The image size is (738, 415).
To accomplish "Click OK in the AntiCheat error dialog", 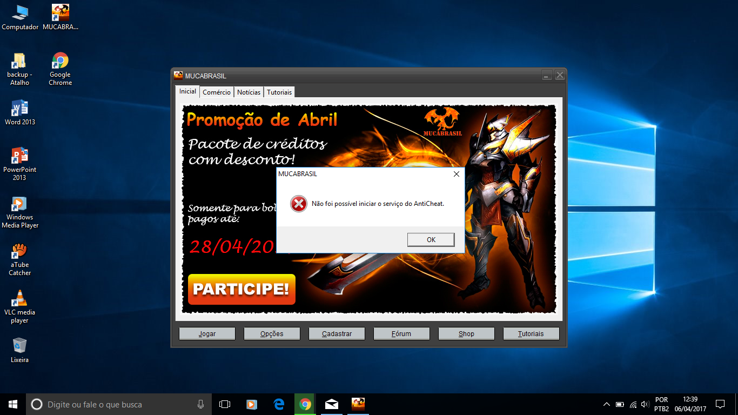I will click(431, 240).
